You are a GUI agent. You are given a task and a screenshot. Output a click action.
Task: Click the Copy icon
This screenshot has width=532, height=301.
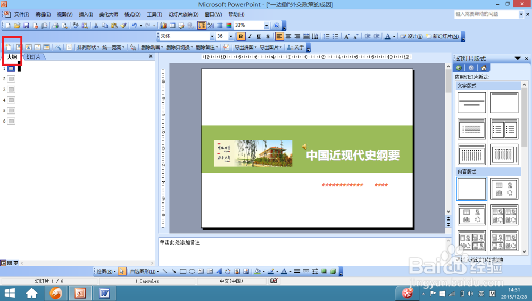click(x=105, y=26)
